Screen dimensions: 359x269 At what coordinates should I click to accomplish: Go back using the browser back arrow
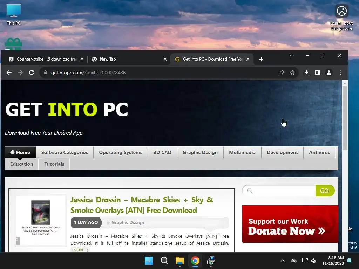tap(9, 73)
